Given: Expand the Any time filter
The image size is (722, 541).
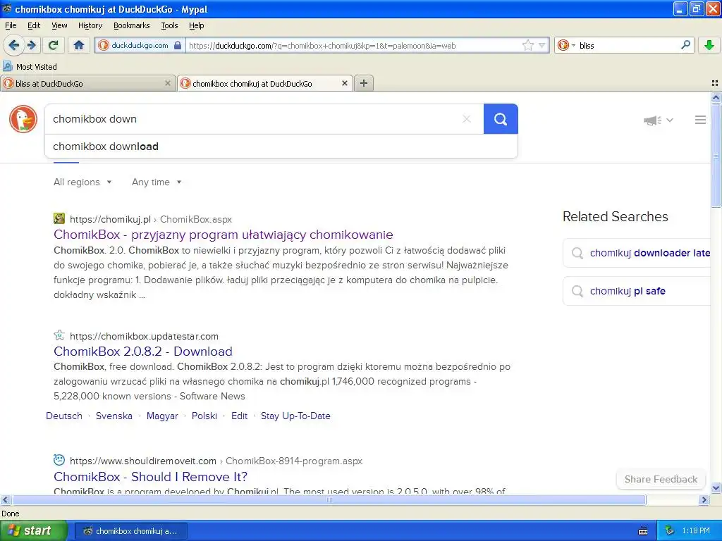Looking at the screenshot, I should tap(157, 182).
